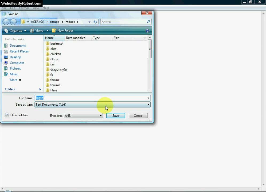This screenshot has height=192, width=266.
Task: Close the Save As dialog
Action: tap(147, 13)
